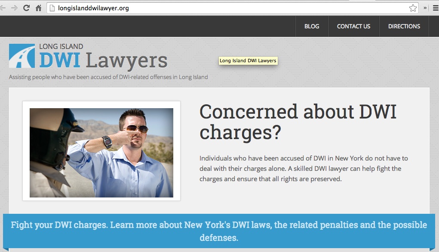Show hidden extensions via double chevron

click(425, 8)
